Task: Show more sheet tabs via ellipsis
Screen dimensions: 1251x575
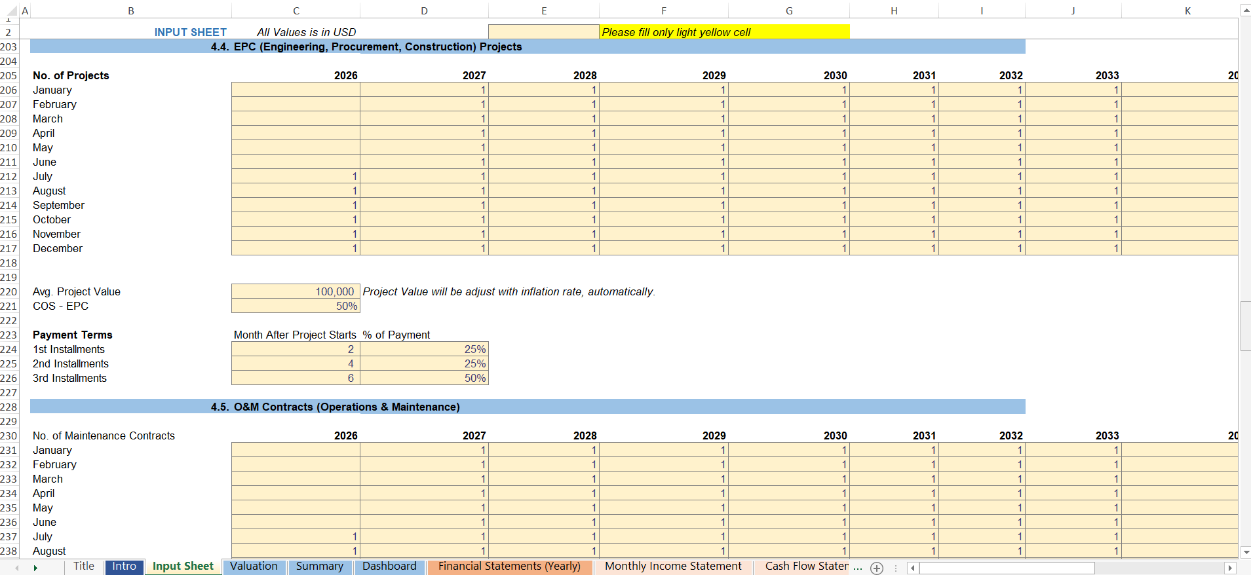Action: tap(858, 567)
